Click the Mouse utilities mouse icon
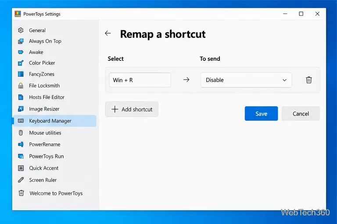 coord(21,133)
